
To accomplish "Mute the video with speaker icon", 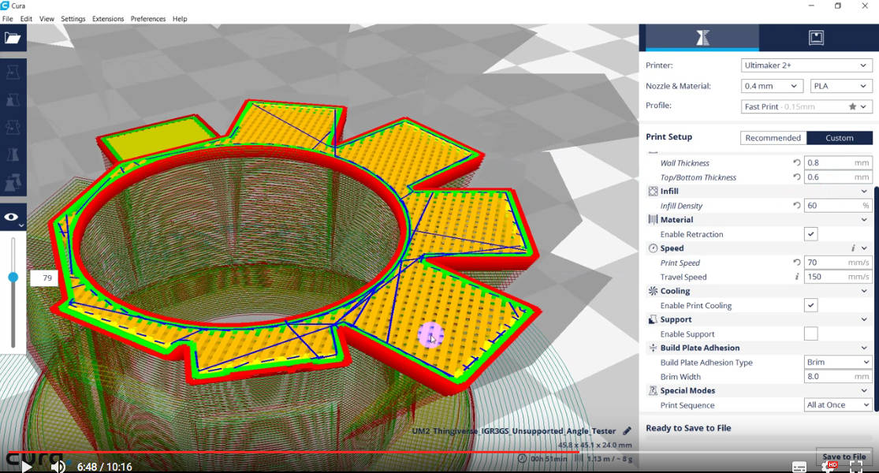I will 58,466.
